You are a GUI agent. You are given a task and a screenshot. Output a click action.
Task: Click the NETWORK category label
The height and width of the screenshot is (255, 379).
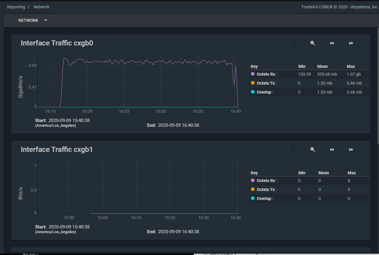(28, 20)
